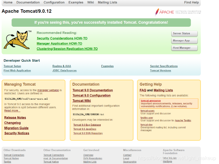Open Tomcat Connectors under Other Downloads

[14, 155]
